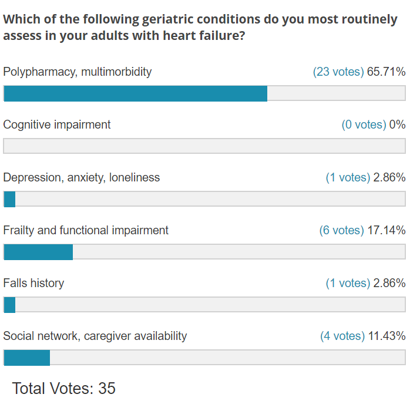This screenshot has width=420, height=411.
Task: Select the "Cognitive impairment" option label
Action: [x=57, y=124]
